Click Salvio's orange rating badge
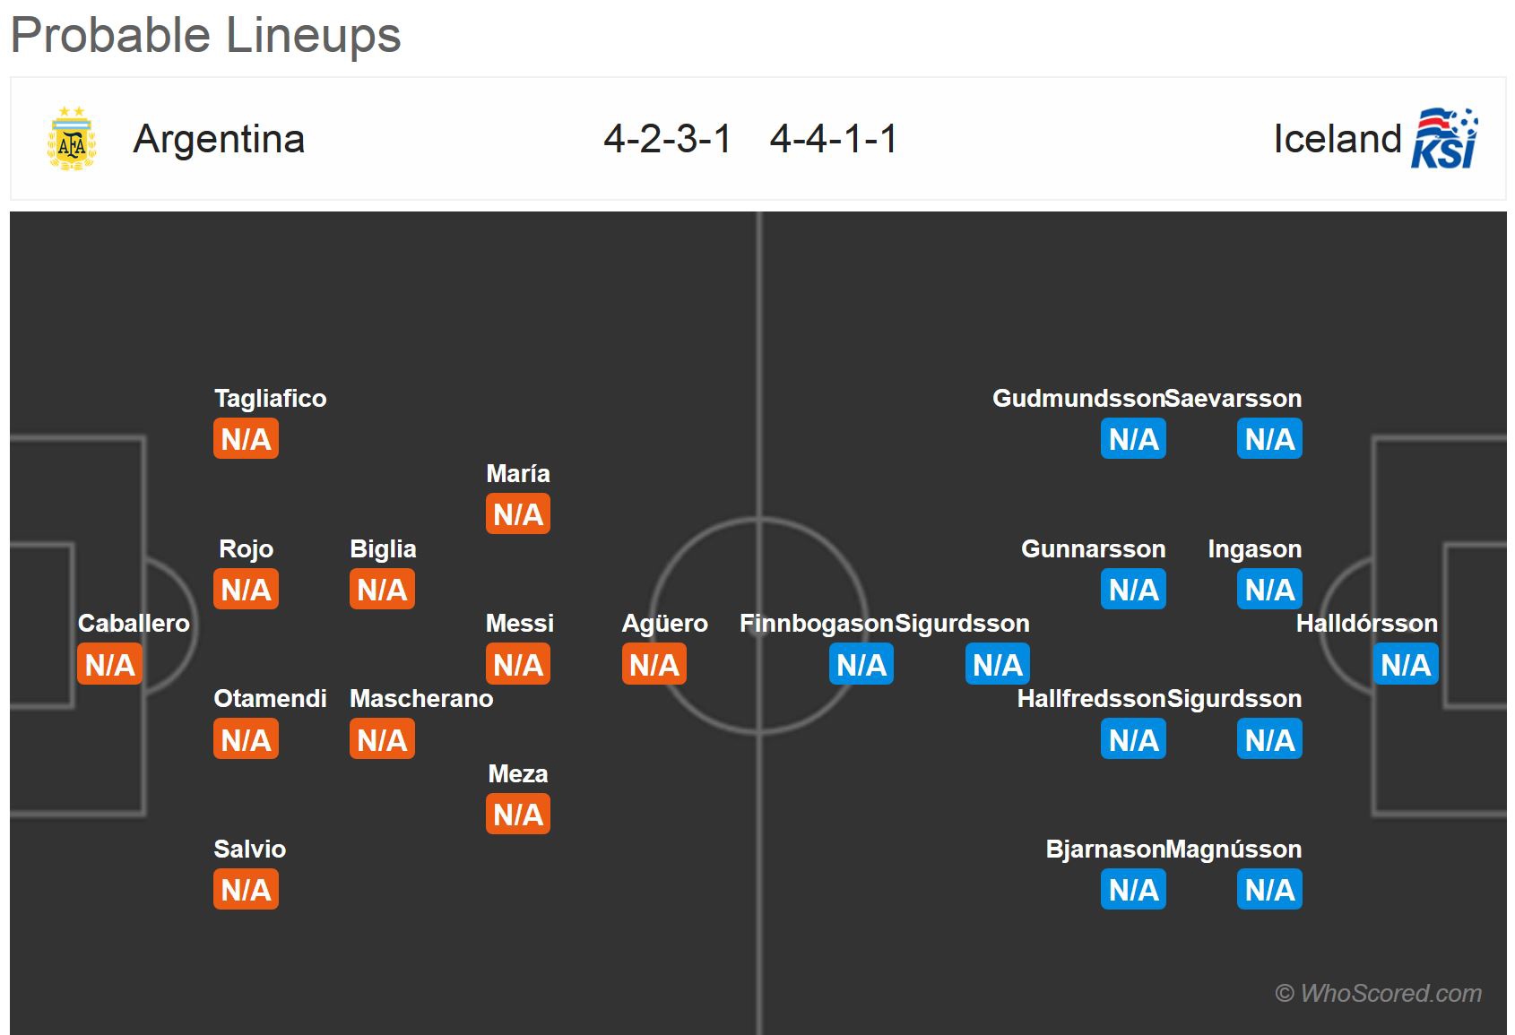 pos(246,890)
